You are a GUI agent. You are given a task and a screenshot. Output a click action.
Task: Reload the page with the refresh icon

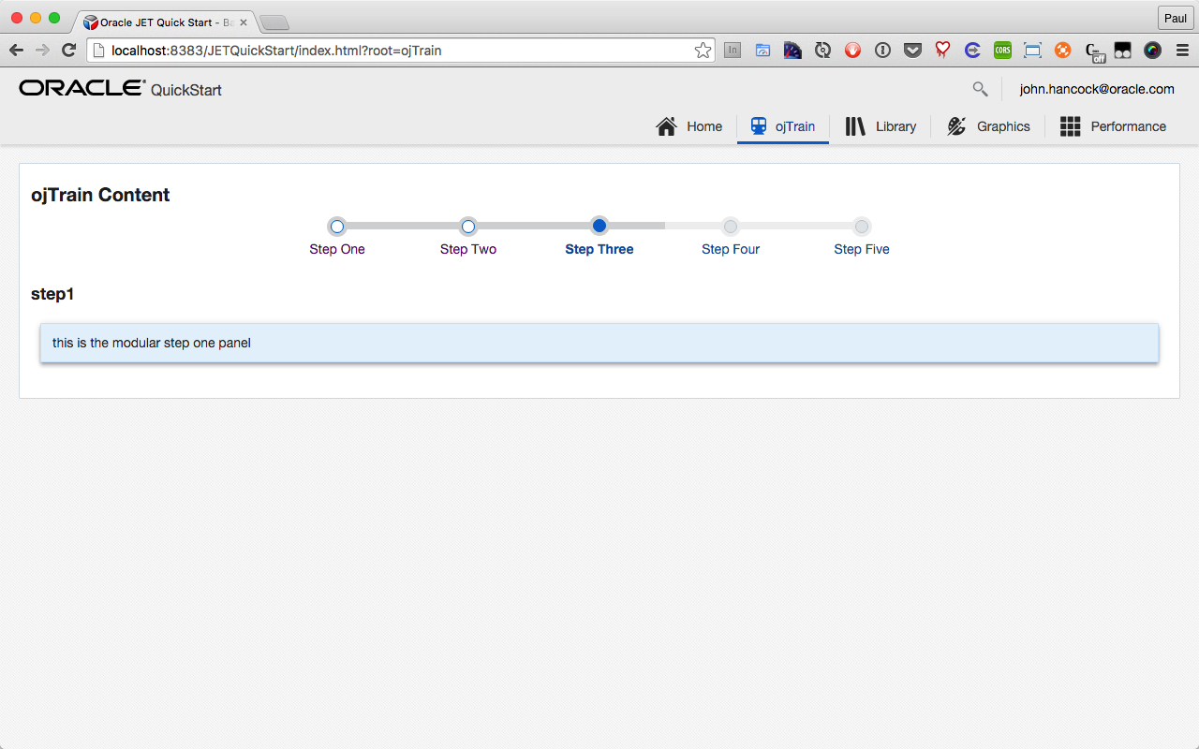click(x=68, y=51)
